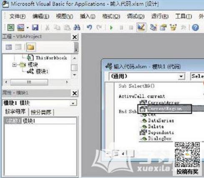
Task: Click the Find binoculars icon
Action: pos(77,28)
